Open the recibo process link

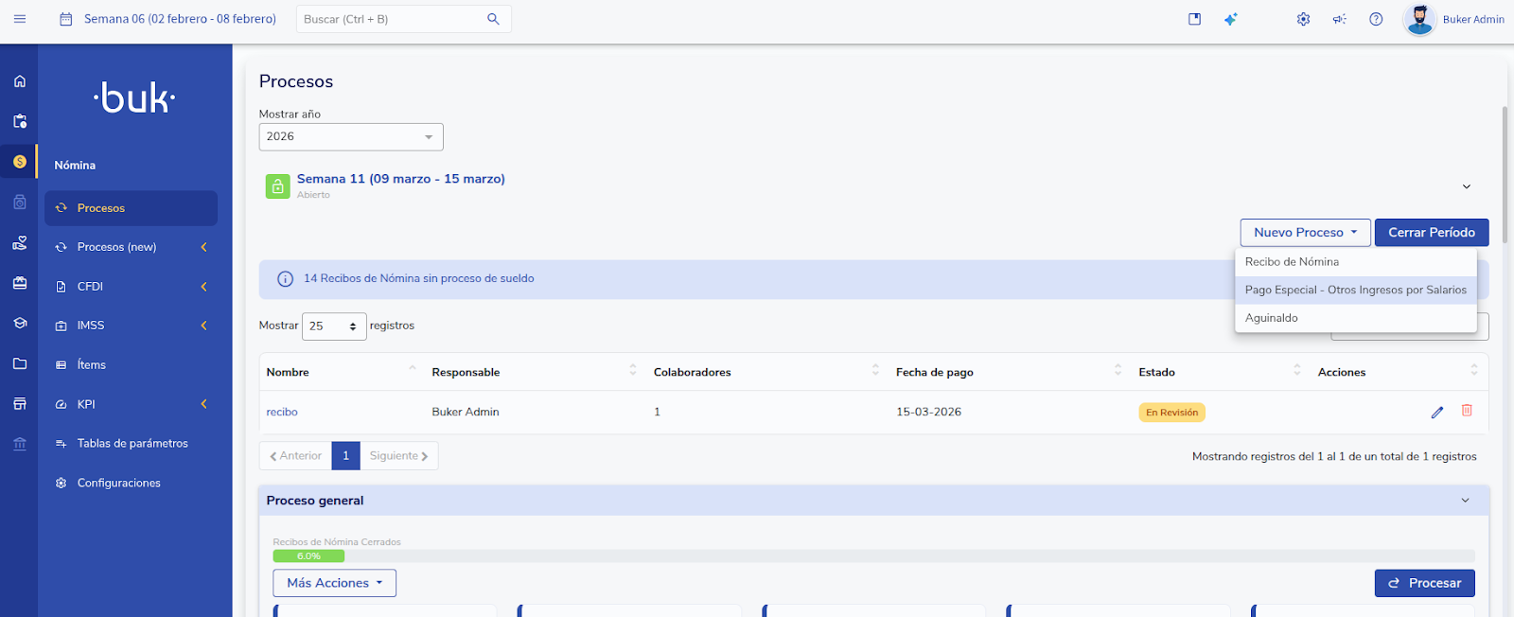coord(282,413)
